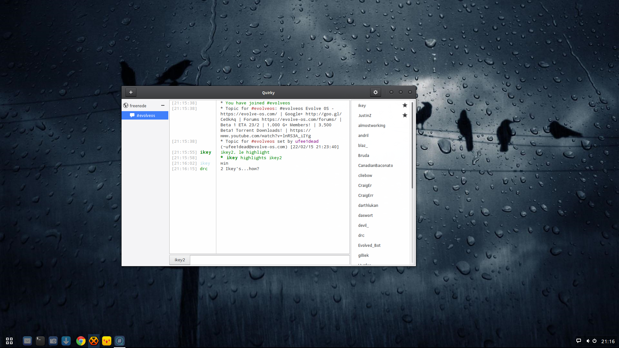Switch to the Quirky hash icon in panel
The height and width of the screenshot is (348, 619).
[x=120, y=341]
